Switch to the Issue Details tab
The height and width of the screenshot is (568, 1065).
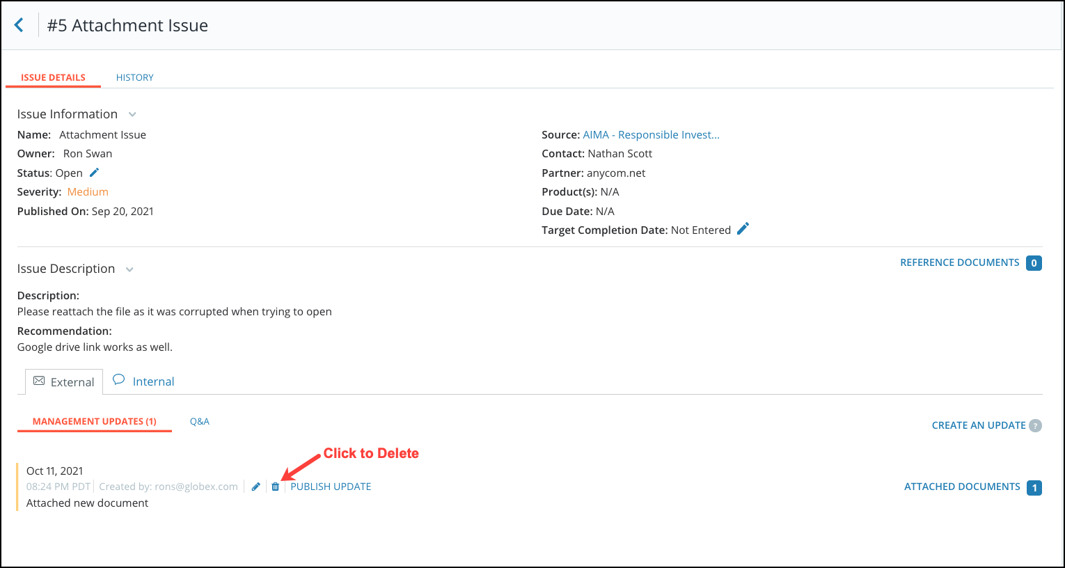(x=53, y=77)
